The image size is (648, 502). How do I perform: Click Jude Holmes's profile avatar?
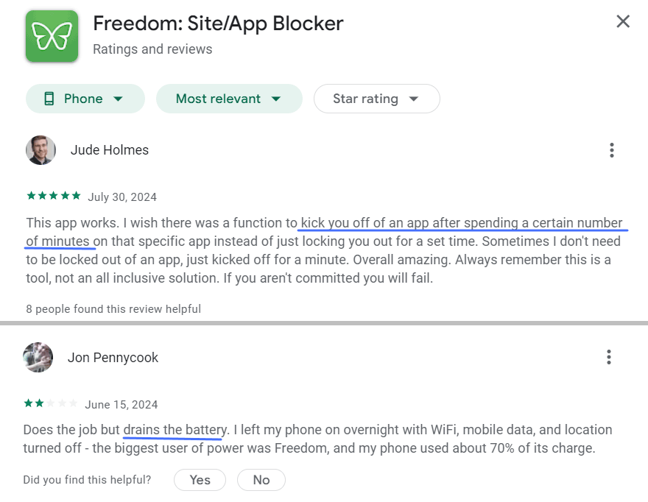point(40,150)
